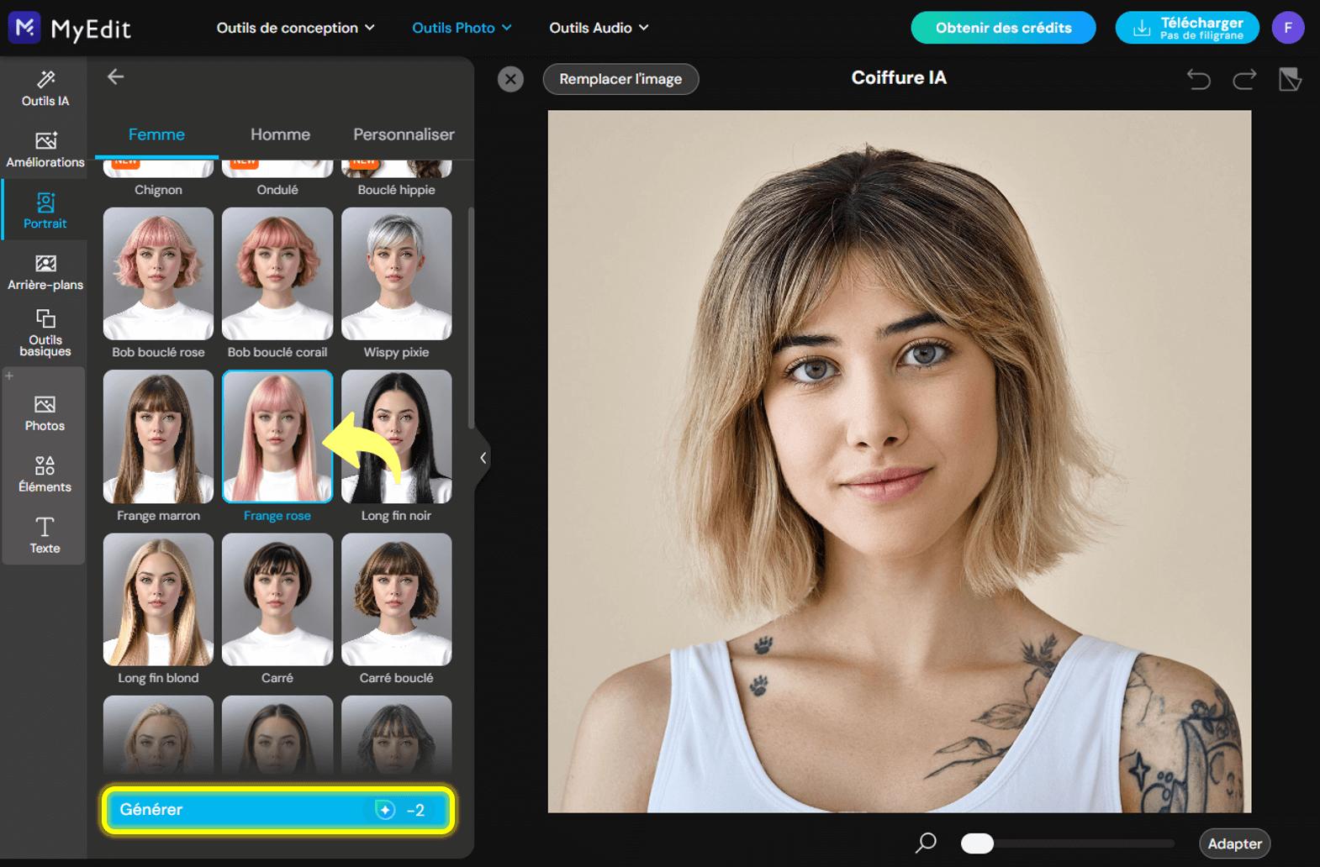Click the Coiffure IA title

tap(899, 78)
